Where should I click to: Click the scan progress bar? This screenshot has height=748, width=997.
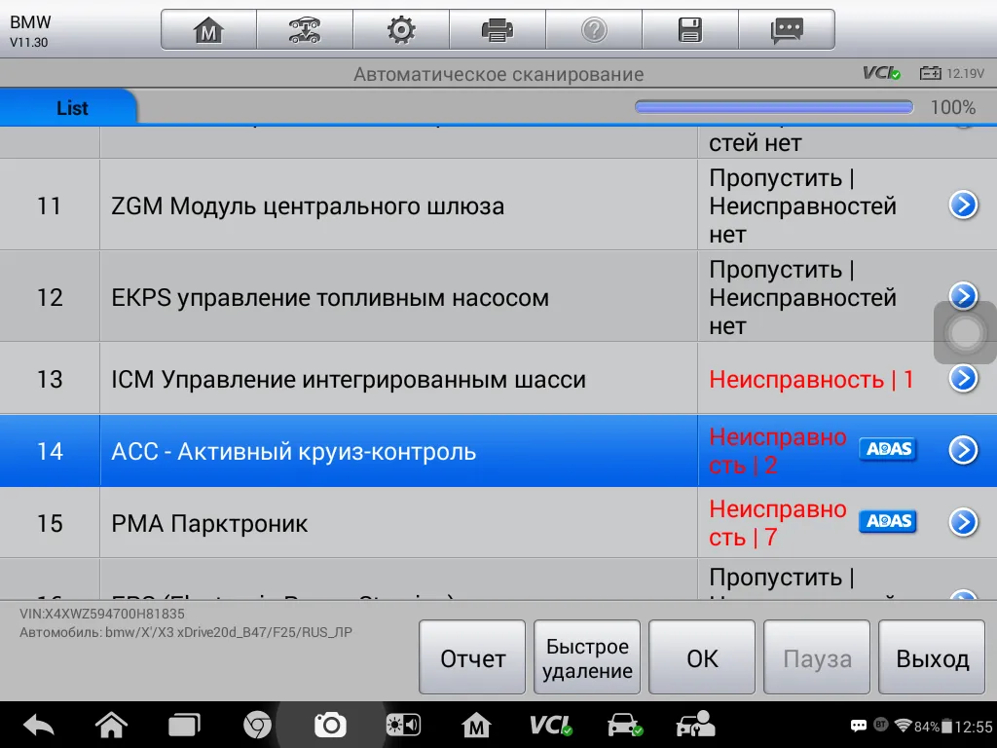pos(774,107)
